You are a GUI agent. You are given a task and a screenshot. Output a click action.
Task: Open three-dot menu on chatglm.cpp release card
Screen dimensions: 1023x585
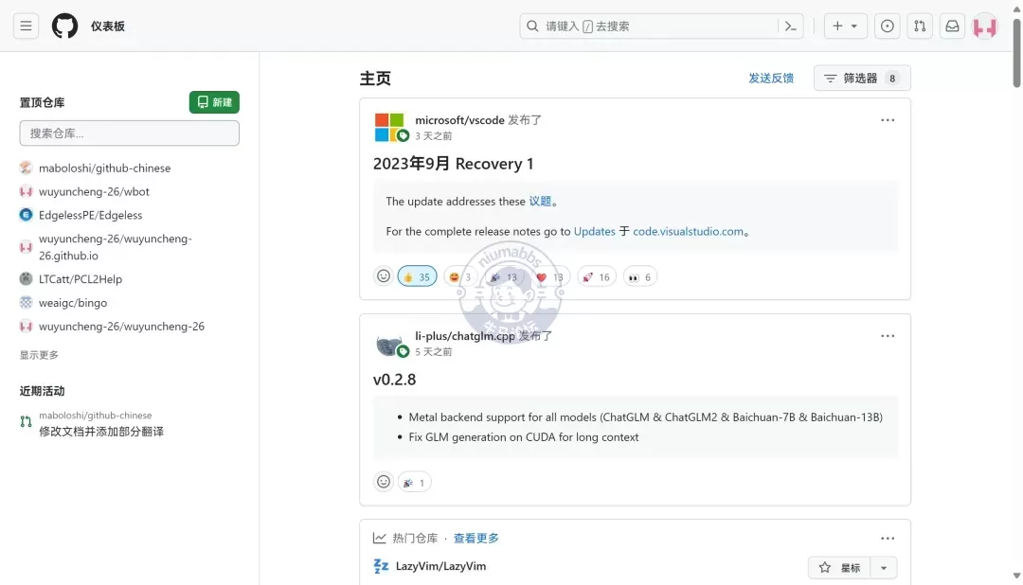point(888,336)
